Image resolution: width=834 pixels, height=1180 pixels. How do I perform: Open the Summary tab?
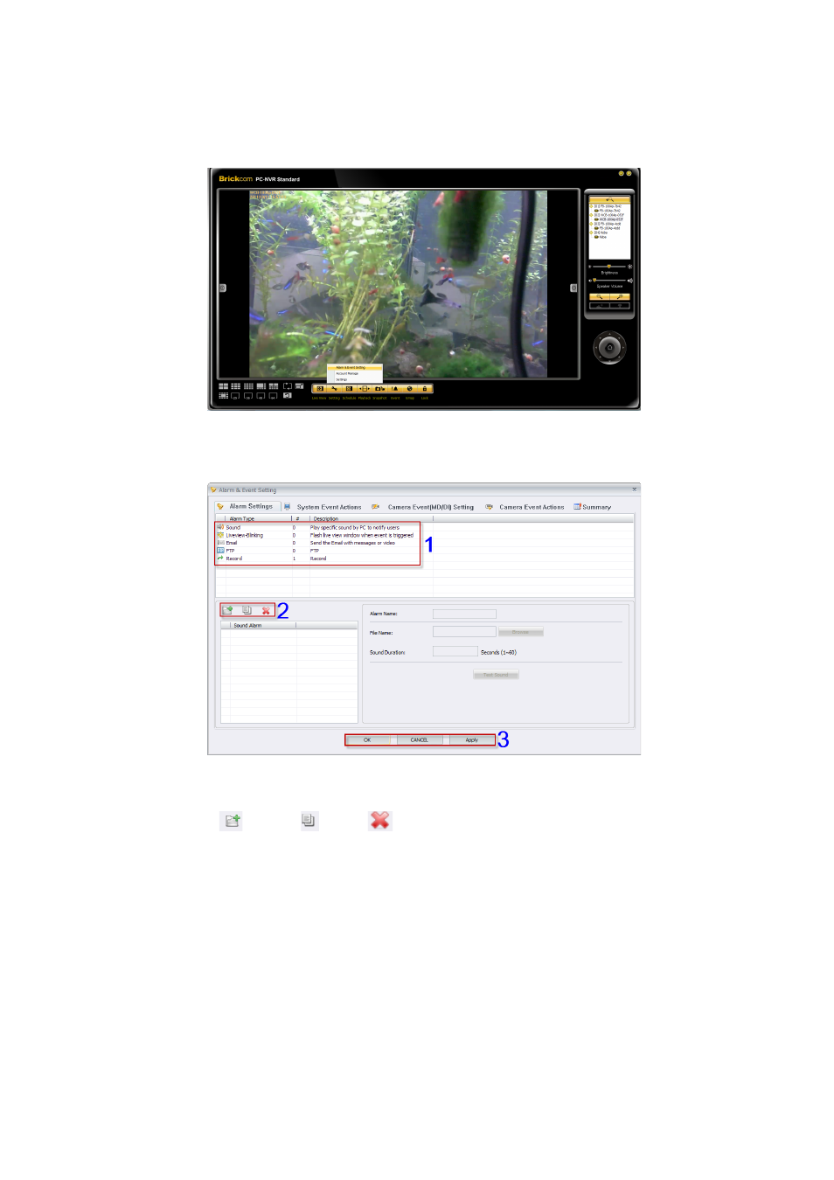[597, 507]
